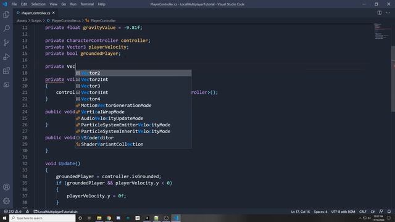Click on gravityValue on line 11
The height and width of the screenshot is (222, 395).
point(99,28)
